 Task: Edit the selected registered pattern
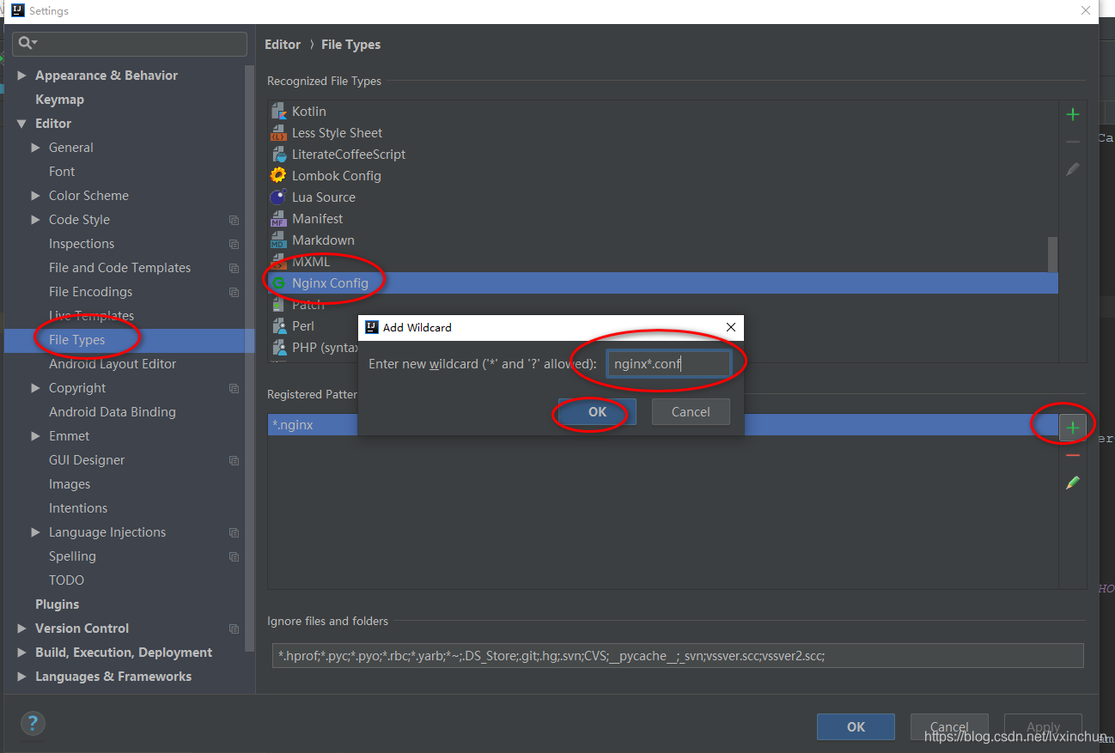[1073, 483]
